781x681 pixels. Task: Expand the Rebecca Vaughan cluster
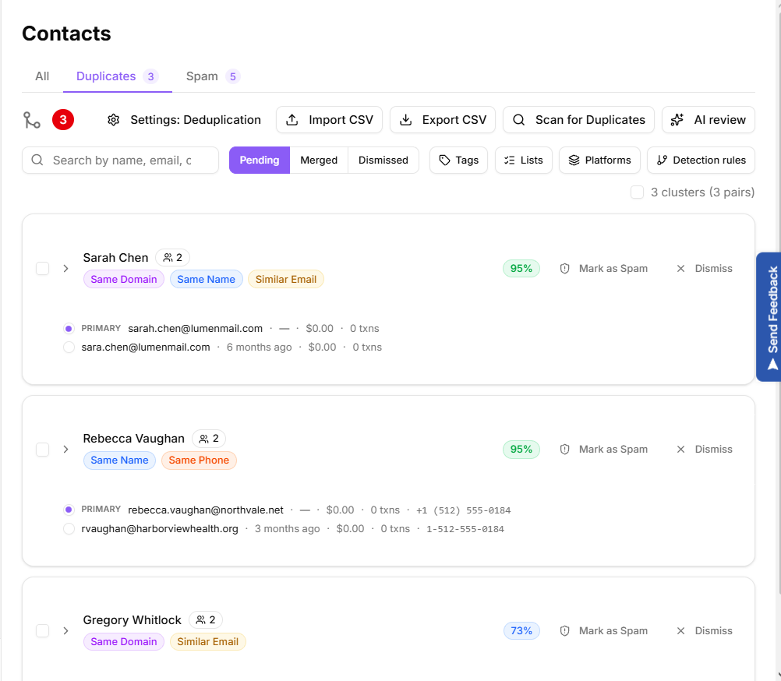[65, 450]
